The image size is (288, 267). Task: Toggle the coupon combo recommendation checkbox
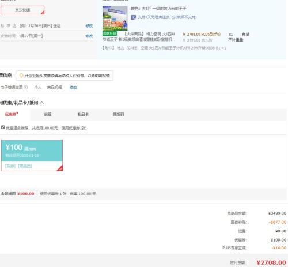coord(3,127)
